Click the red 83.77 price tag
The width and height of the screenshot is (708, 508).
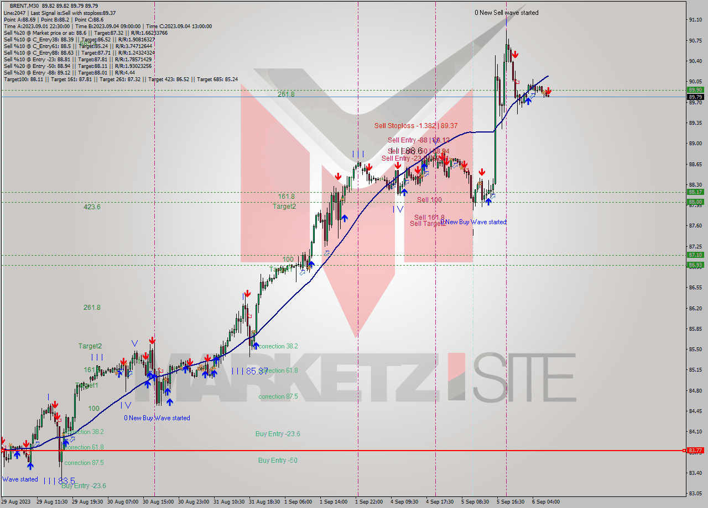click(695, 451)
